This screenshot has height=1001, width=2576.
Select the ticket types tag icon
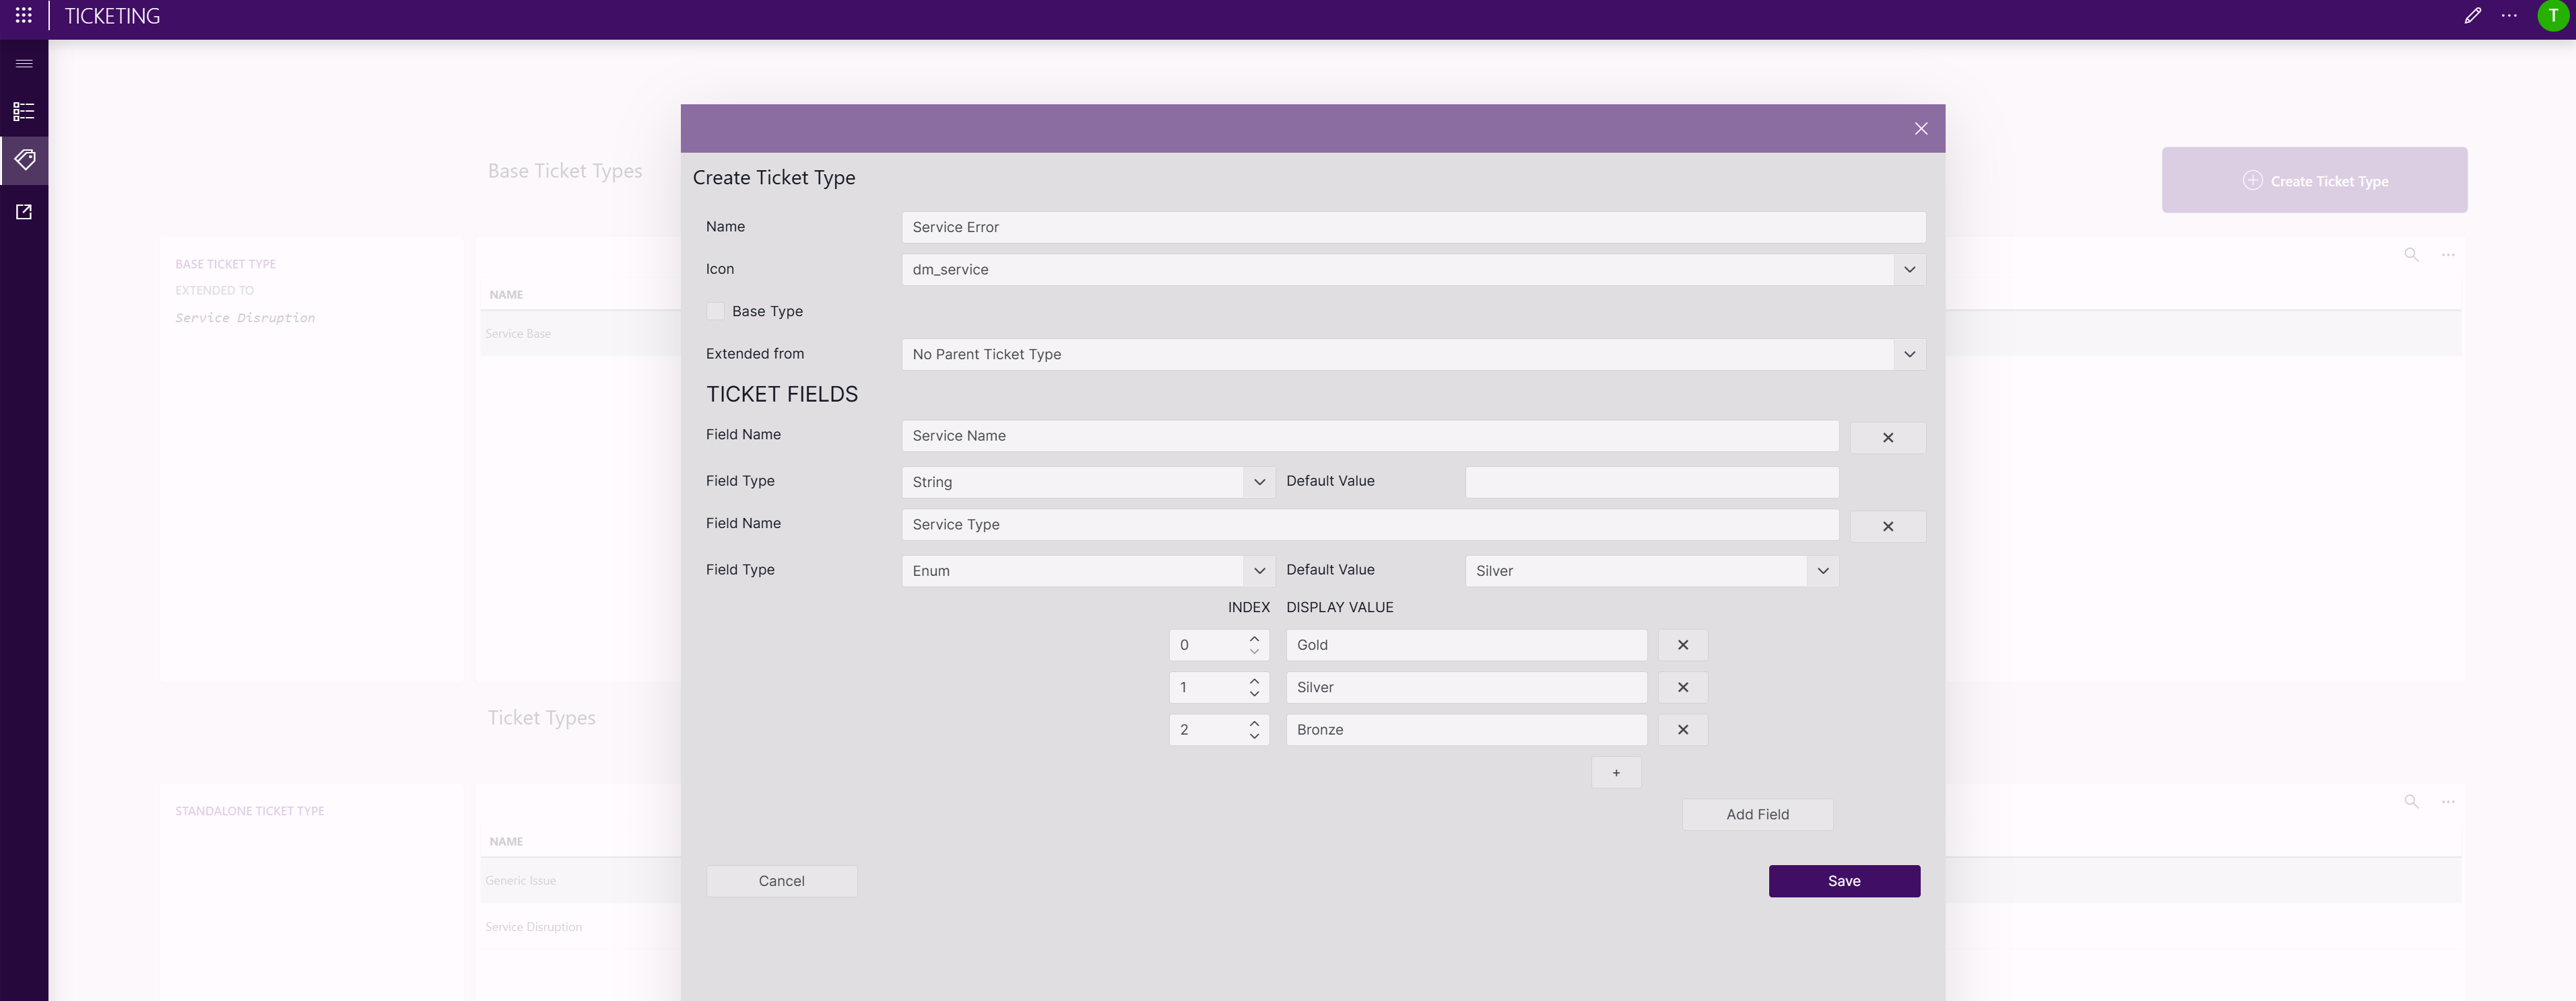24,160
